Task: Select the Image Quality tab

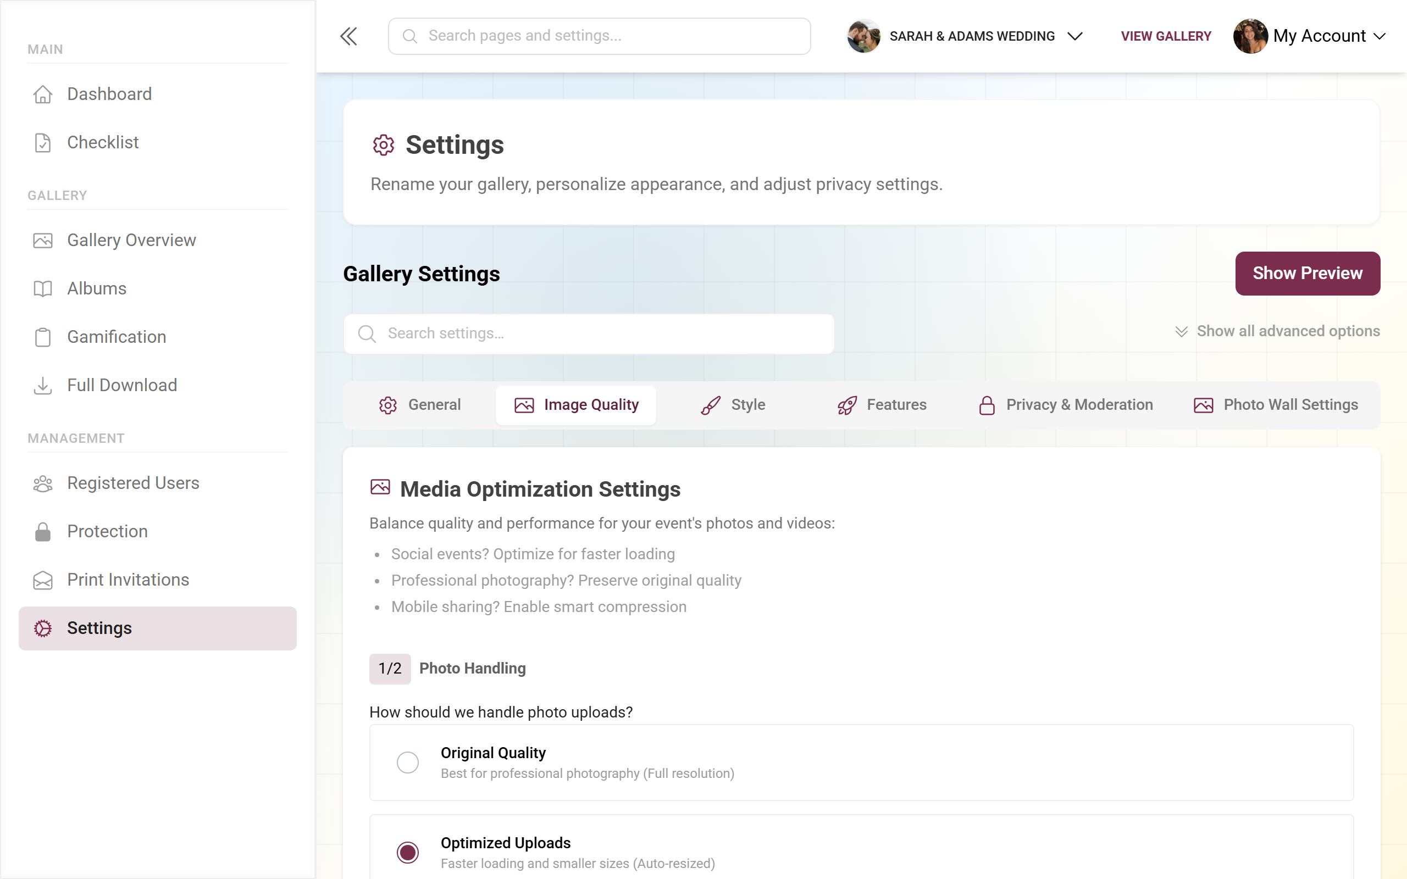Action: pyautogui.click(x=576, y=405)
